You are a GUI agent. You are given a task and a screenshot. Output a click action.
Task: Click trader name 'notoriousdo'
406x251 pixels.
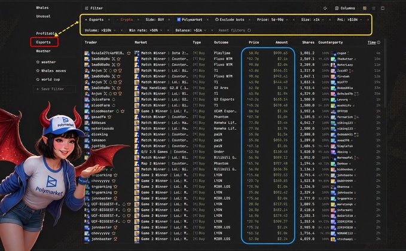102,128
